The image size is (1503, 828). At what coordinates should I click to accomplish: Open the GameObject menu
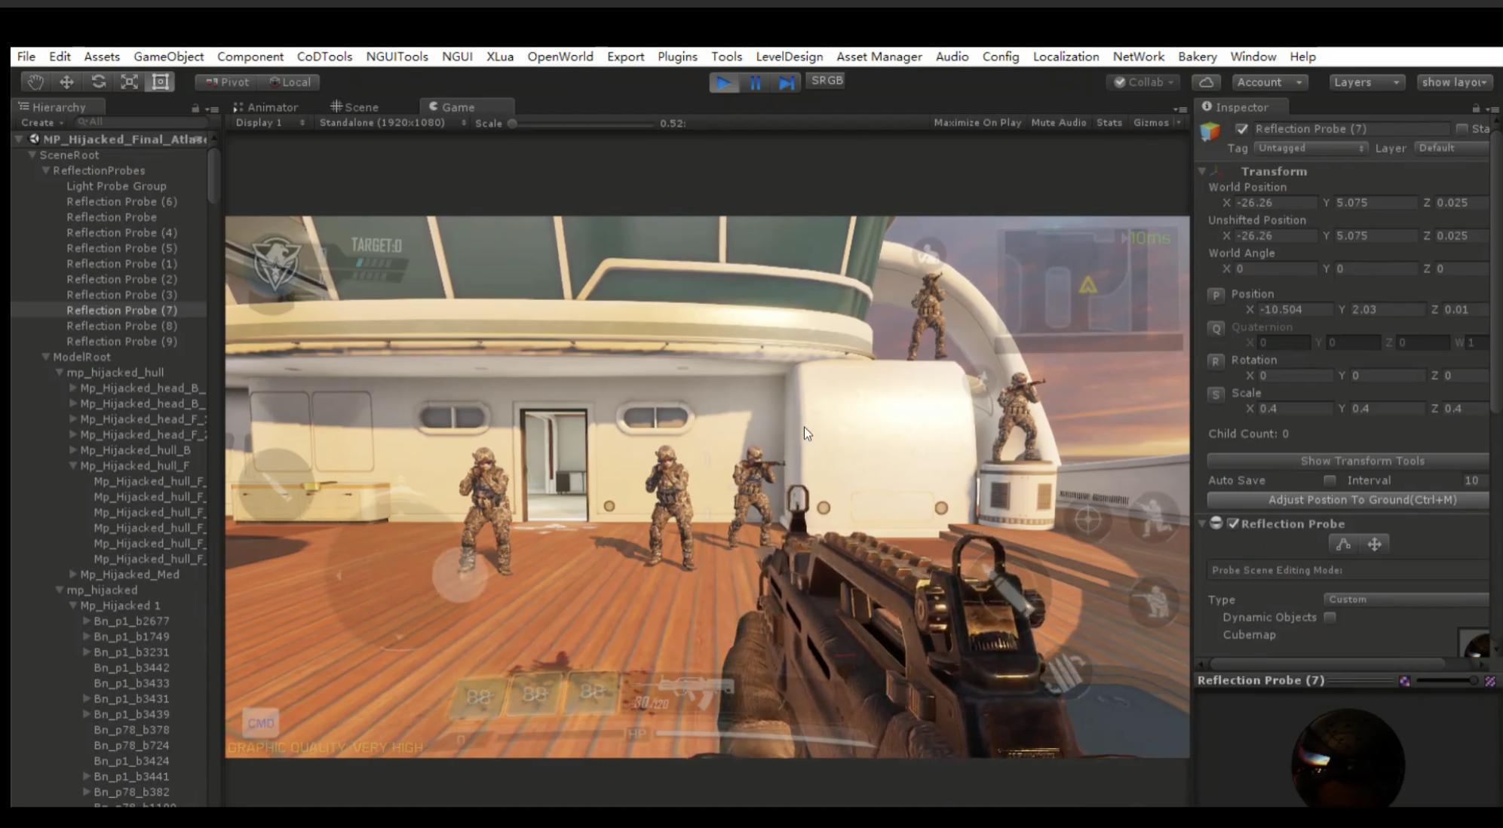click(168, 57)
